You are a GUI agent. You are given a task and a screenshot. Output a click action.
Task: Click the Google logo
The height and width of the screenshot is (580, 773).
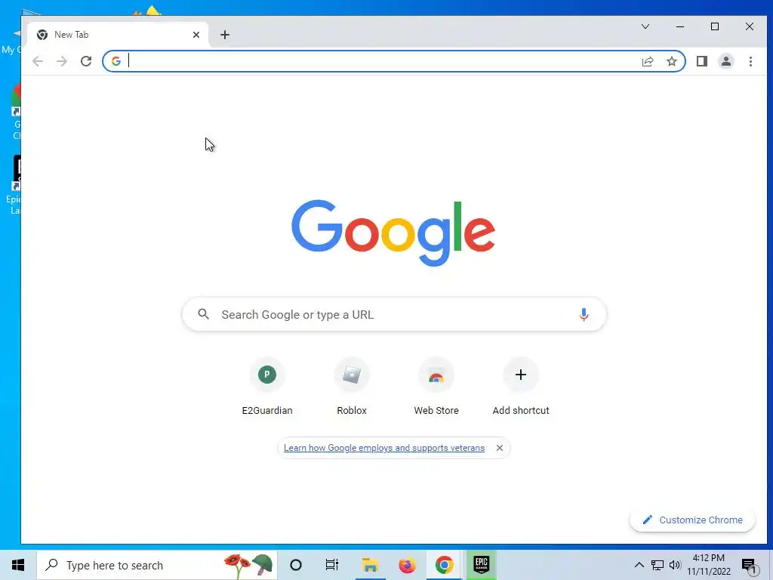[x=393, y=233]
